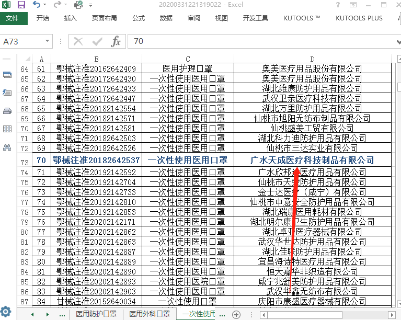Select column A header
Screen dimensions: 401x320
pos(41,59)
